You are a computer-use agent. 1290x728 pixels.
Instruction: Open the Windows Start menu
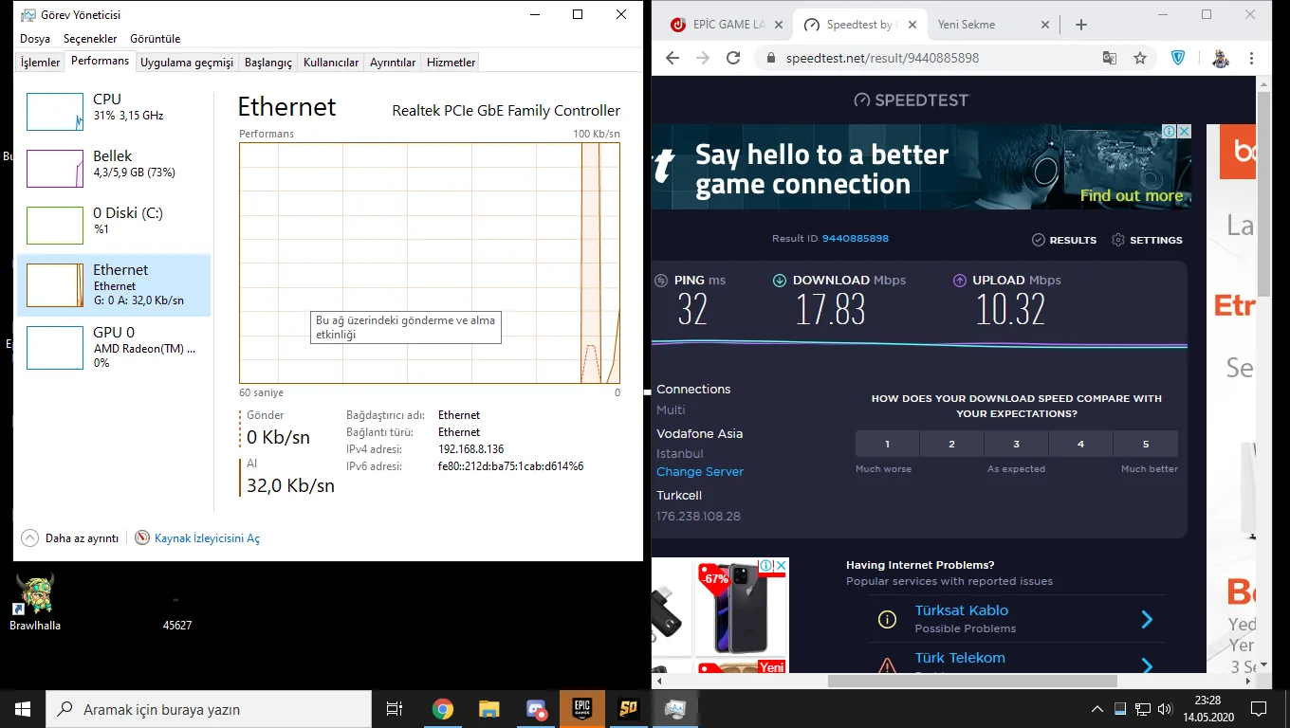tap(23, 709)
